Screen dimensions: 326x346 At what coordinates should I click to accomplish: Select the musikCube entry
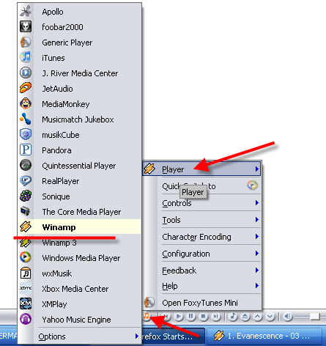(x=80, y=135)
